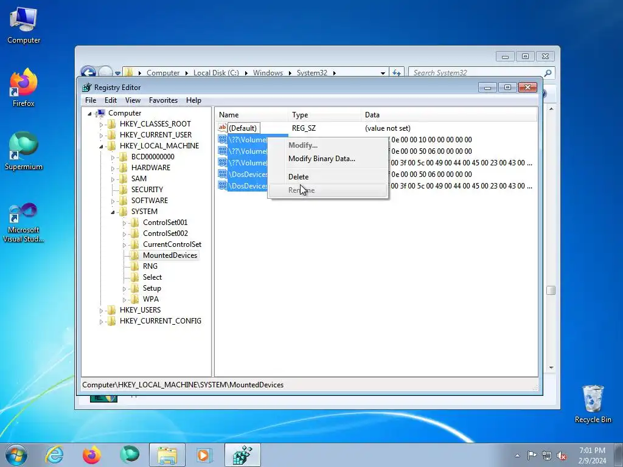The height and width of the screenshot is (467, 623).
Task: Expand the HKEY_CLASSES_ROOT key
Action: click(101, 124)
